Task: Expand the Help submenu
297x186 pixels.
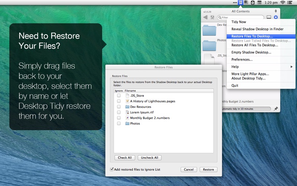Action: (261, 67)
